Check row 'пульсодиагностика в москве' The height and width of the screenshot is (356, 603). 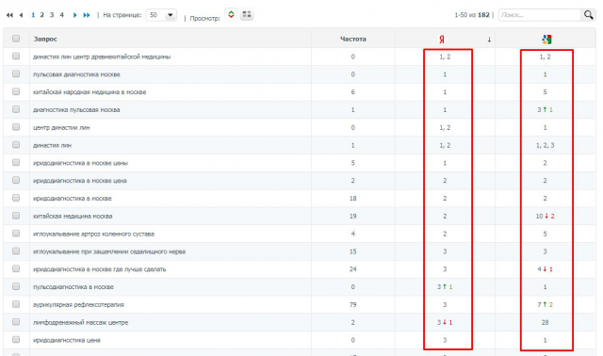16,286
